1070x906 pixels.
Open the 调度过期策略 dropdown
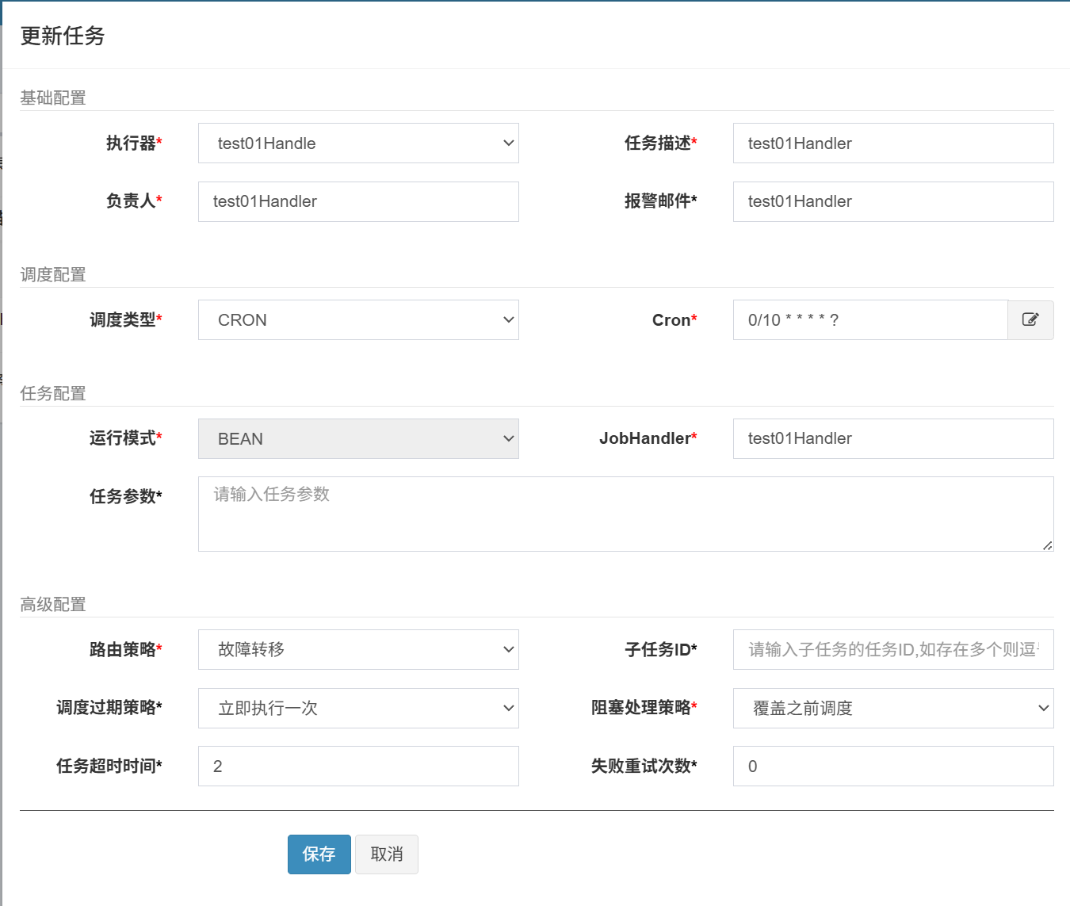point(358,709)
